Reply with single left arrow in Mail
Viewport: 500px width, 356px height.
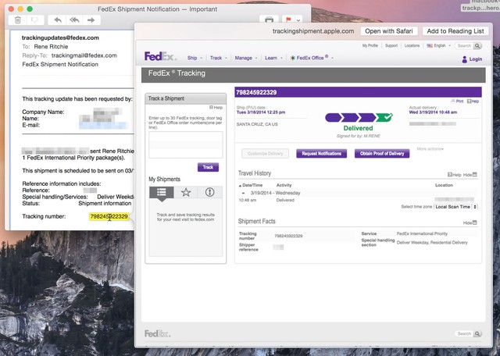point(58,20)
